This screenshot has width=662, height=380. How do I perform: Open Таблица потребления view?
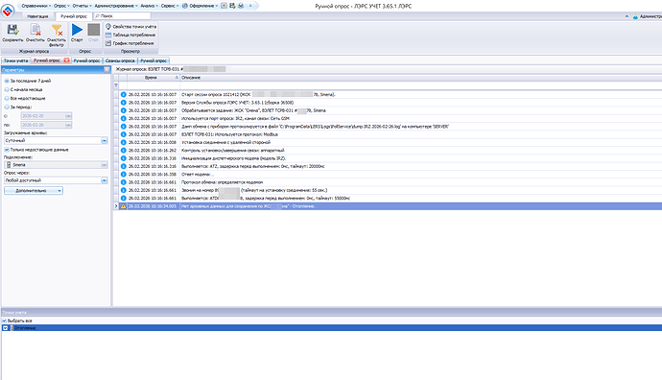130,36
